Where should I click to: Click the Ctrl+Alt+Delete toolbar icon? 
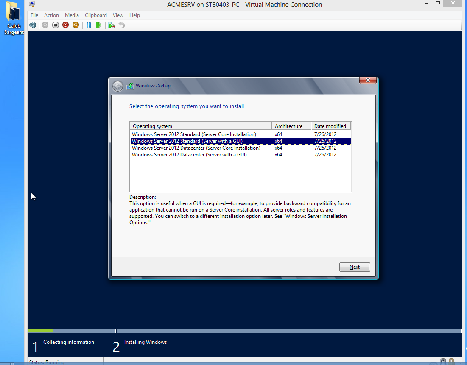coord(33,25)
